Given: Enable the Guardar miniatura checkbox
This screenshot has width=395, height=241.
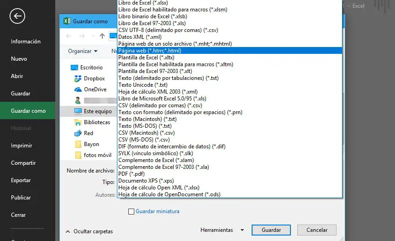Looking at the screenshot, I should [132, 211].
